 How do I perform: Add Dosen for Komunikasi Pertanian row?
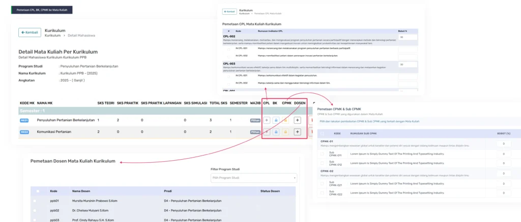tap(297, 132)
